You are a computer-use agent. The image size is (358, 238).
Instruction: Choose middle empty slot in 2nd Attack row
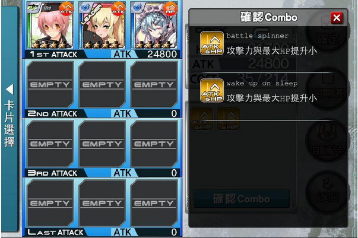coord(102,84)
